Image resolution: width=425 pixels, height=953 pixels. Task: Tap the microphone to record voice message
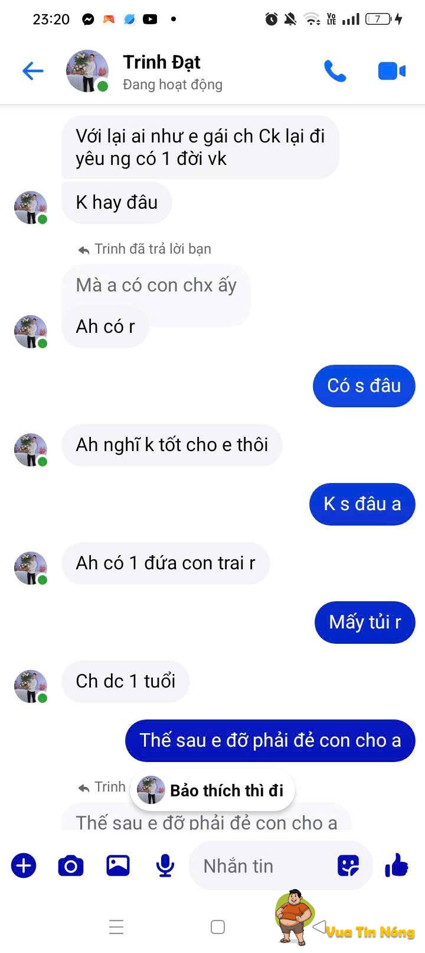[165, 866]
